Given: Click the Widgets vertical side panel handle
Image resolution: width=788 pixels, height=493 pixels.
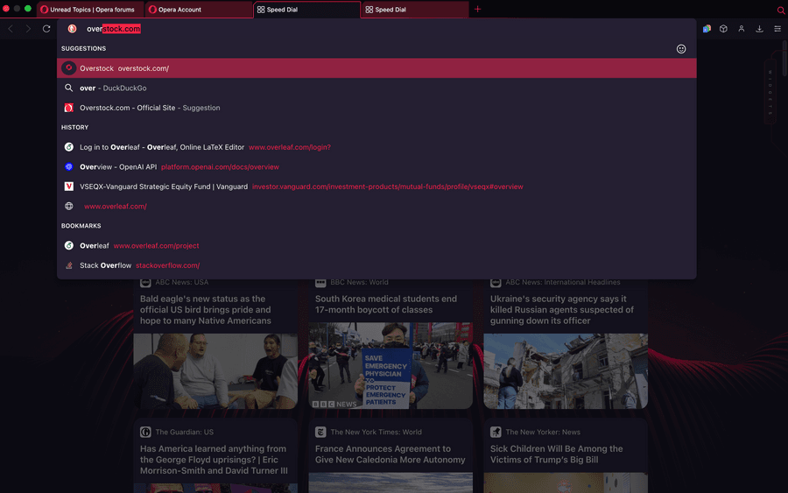Looking at the screenshot, I should [770, 93].
